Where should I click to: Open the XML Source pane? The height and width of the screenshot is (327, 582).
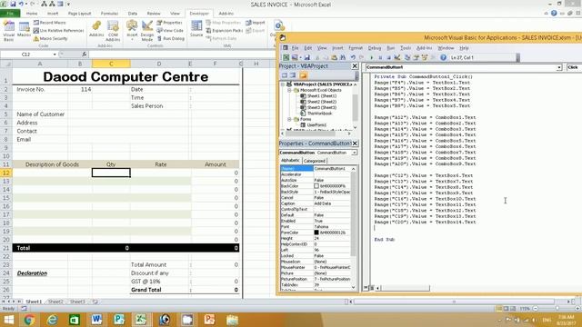click(196, 29)
